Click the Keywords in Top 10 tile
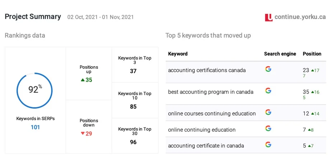This screenshot has width=336, height=157. 135,100
